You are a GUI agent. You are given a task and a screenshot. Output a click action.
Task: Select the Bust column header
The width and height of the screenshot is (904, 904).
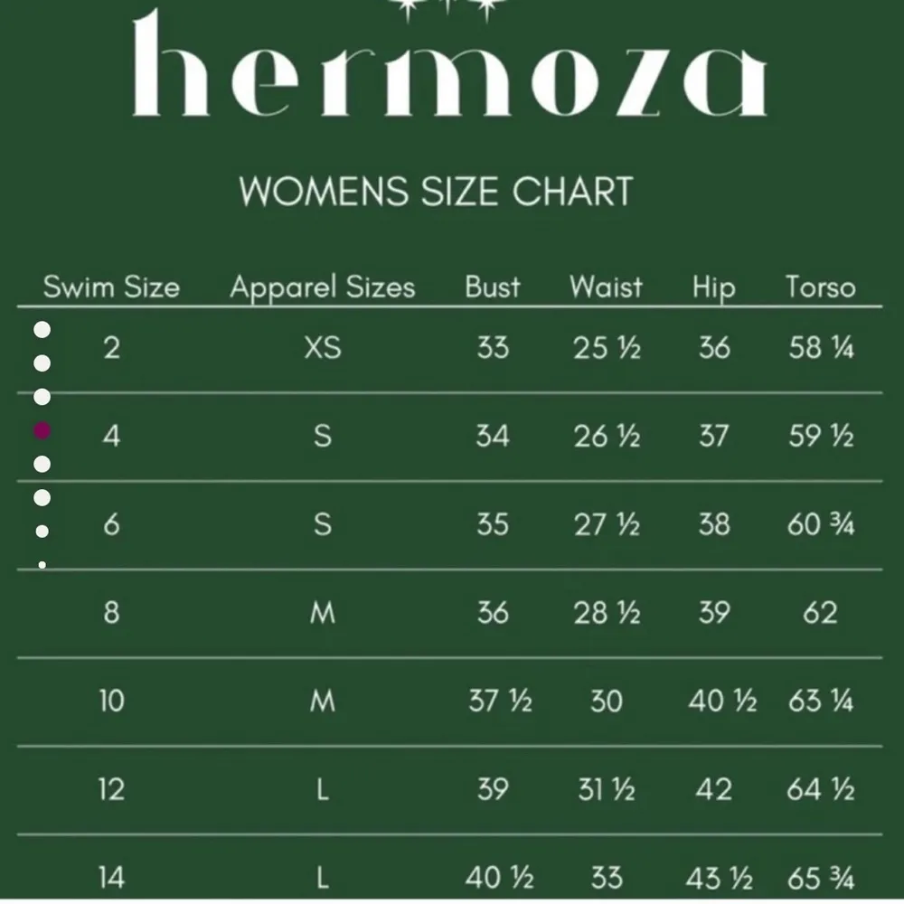click(x=493, y=287)
